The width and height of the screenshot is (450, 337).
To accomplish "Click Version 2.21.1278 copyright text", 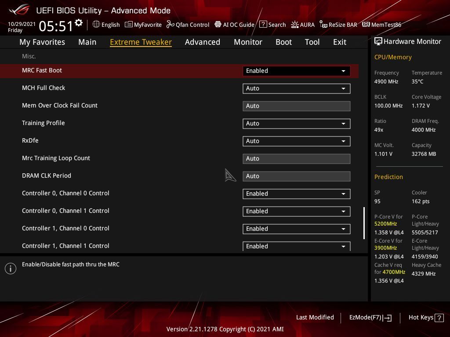I will pyautogui.click(x=225, y=329).
